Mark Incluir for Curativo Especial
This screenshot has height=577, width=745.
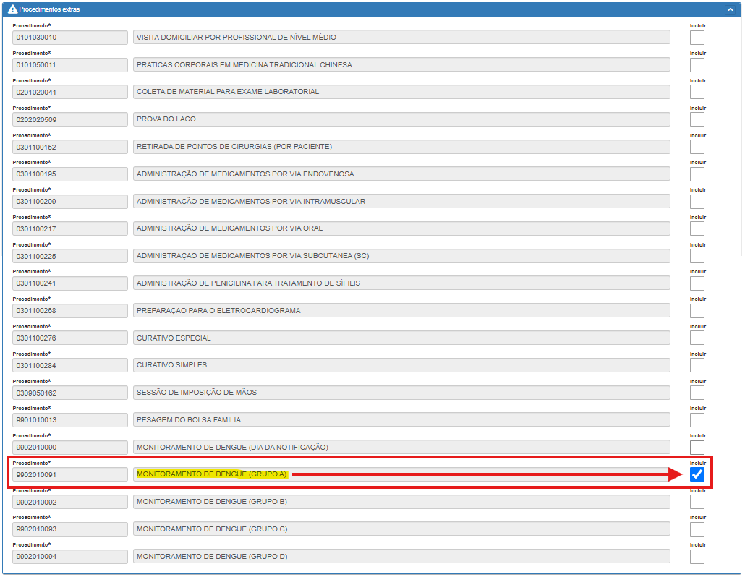point(697,338)
